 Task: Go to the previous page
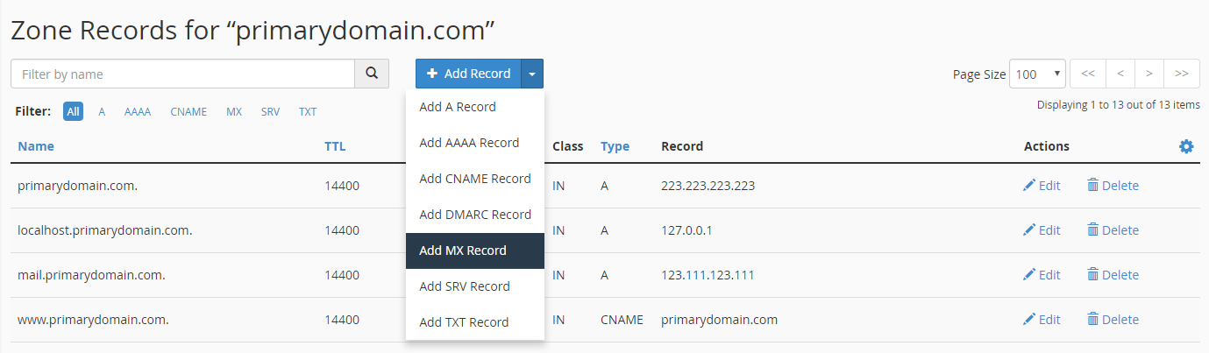point(1120,74)
